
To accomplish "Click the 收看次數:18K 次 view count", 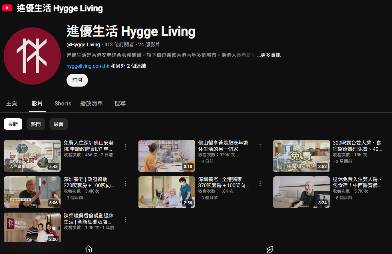I will tap(350, 155).
